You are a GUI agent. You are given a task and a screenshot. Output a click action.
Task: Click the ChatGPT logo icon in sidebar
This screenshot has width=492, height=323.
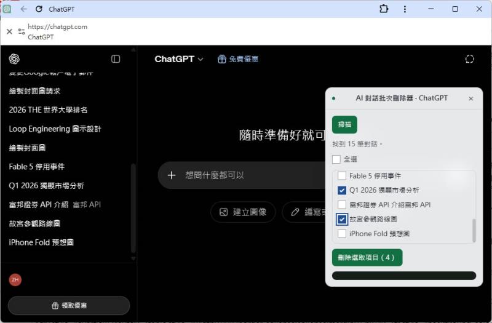tap(14, 58)
